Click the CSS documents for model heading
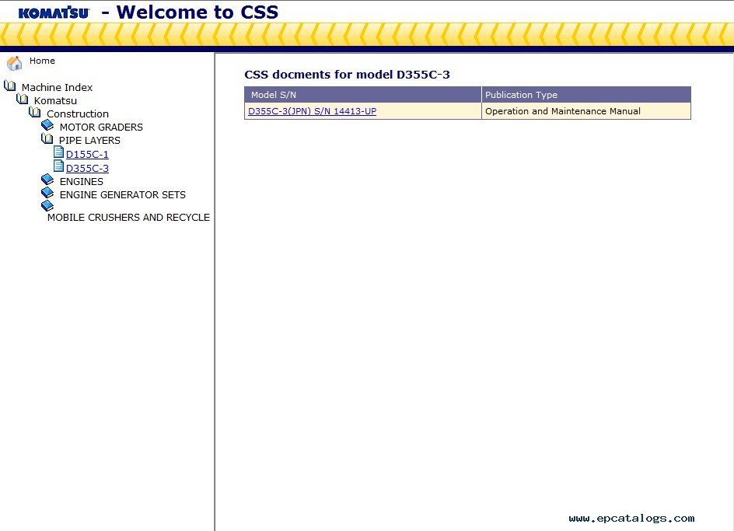 click(x=347, y=75)
